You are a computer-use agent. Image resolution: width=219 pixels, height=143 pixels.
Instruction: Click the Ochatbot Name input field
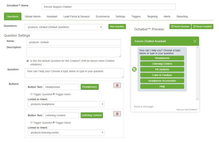tap(108, 7)
